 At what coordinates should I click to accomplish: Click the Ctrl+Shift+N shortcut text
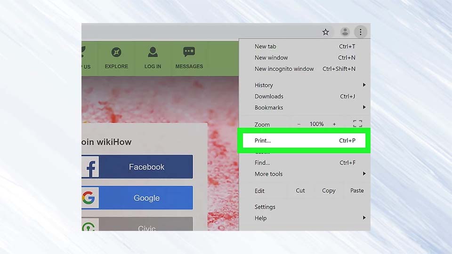click(x=339, y=69)
